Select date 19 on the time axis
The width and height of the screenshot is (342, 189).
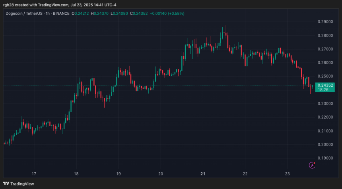pyautogui.click(x=119, y=173)
